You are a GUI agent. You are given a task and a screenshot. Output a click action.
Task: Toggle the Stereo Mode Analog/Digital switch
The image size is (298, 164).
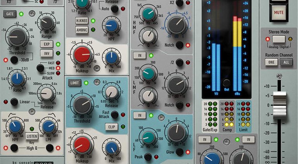click(x=279, y=39)
